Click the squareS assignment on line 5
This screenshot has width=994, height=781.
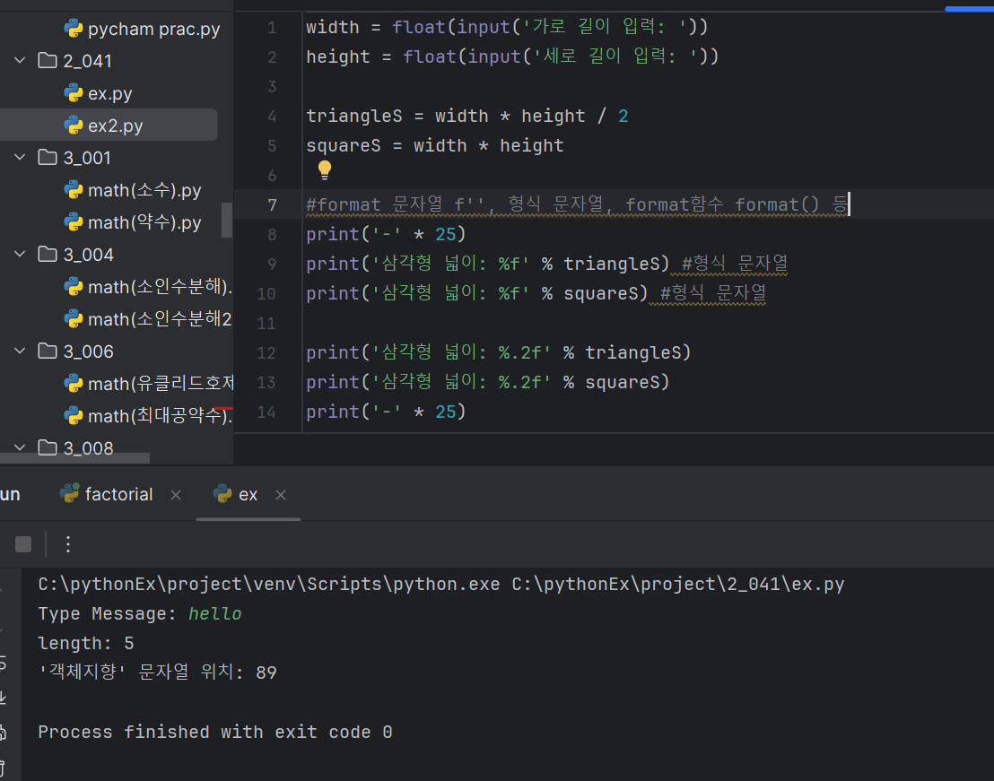point(435,145)
